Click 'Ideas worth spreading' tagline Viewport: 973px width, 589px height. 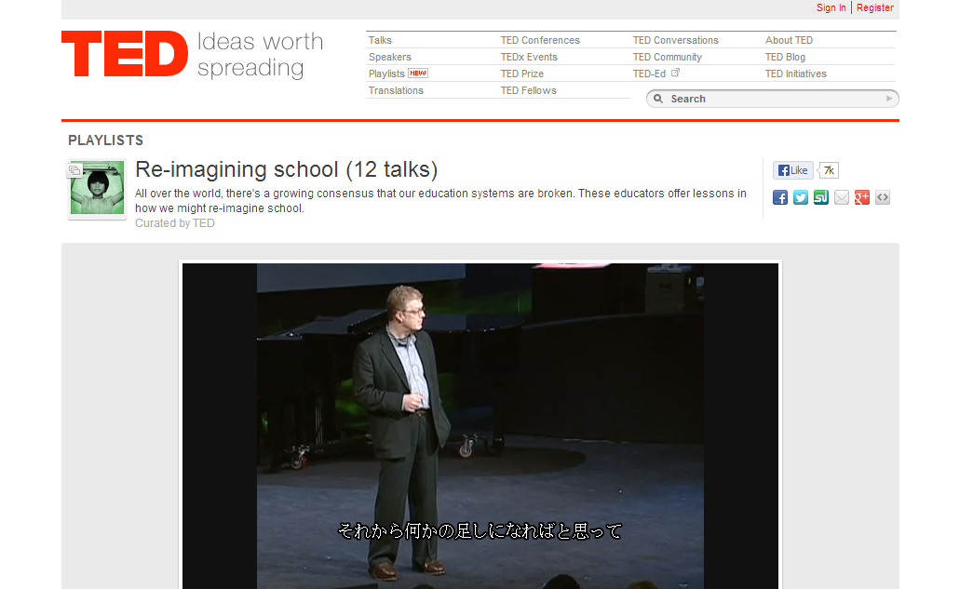coord(260,55)
